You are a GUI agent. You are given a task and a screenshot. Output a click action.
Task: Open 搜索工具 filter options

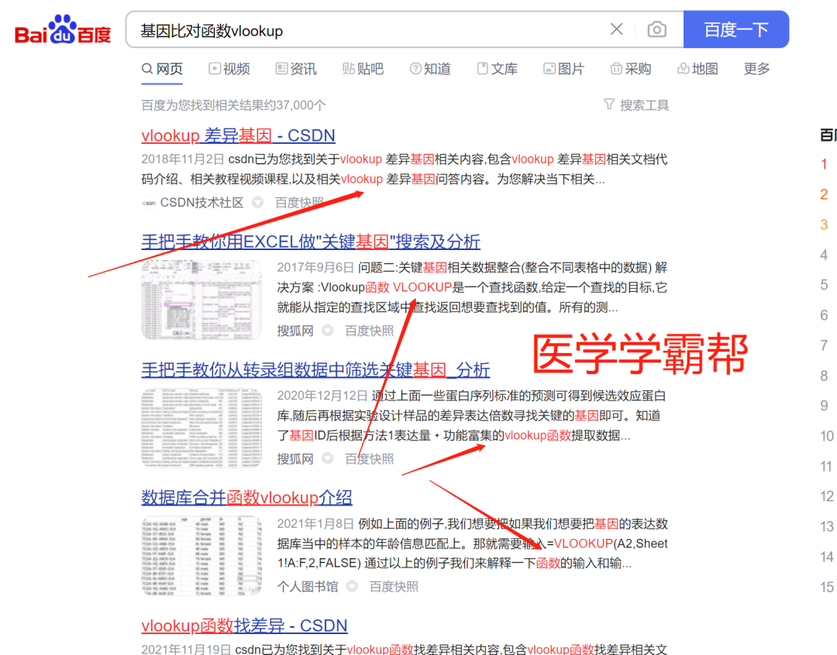coord(644,105)
